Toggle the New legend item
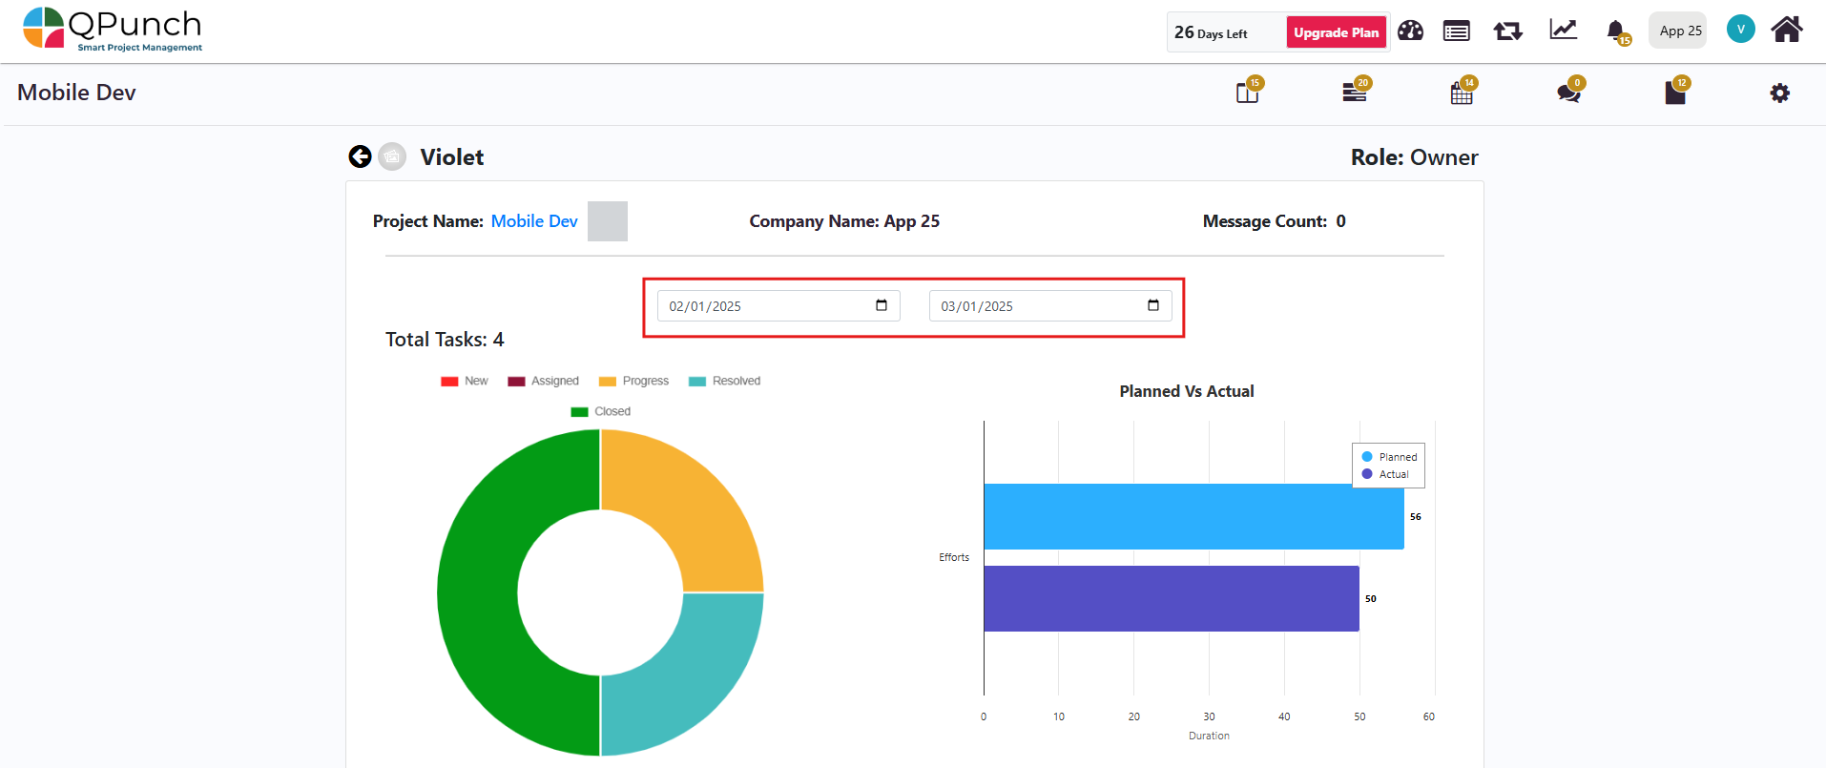The width and height of the screenshot is (1826, 768). (x=464, y=381)
